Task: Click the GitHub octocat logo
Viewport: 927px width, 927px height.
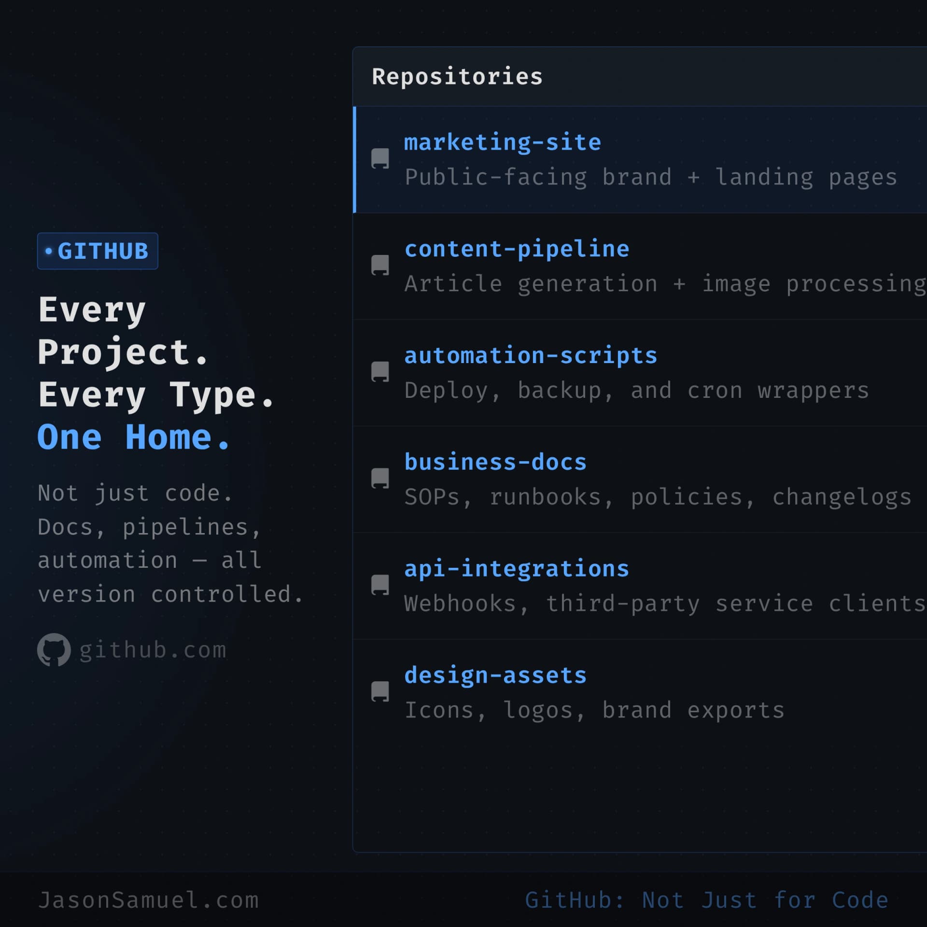Action: (x=54, y=650)
